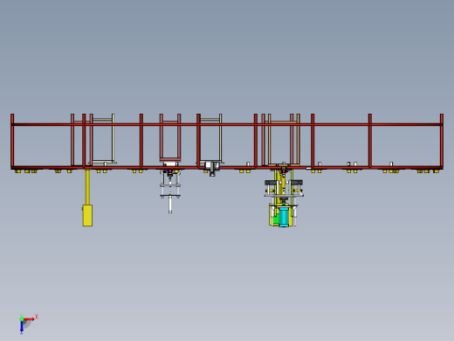Screen dimensions: 454x341
Task: Click the blue downward axis arrow of the triad
Action: tap(22, 327)
